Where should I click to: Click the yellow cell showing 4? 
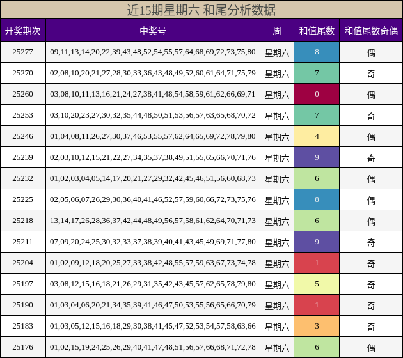tap(317, 136)
